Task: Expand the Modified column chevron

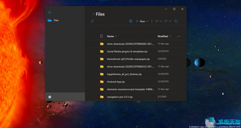Action: (x=170, y=36)
